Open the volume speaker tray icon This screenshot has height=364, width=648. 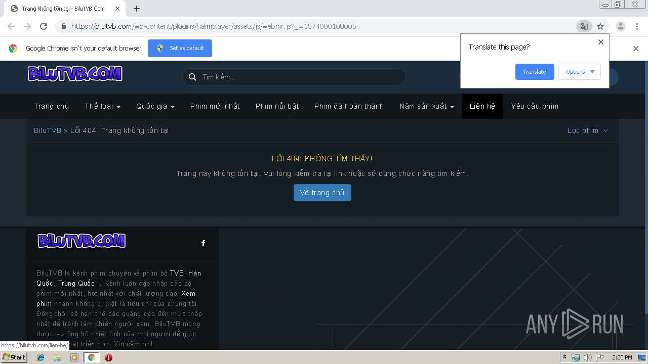pyautogui.click(x=587, y=357)
